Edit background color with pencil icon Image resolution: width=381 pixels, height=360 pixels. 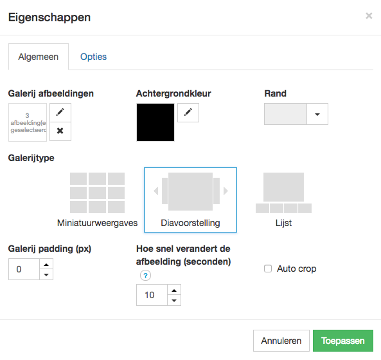pos(188,113)
